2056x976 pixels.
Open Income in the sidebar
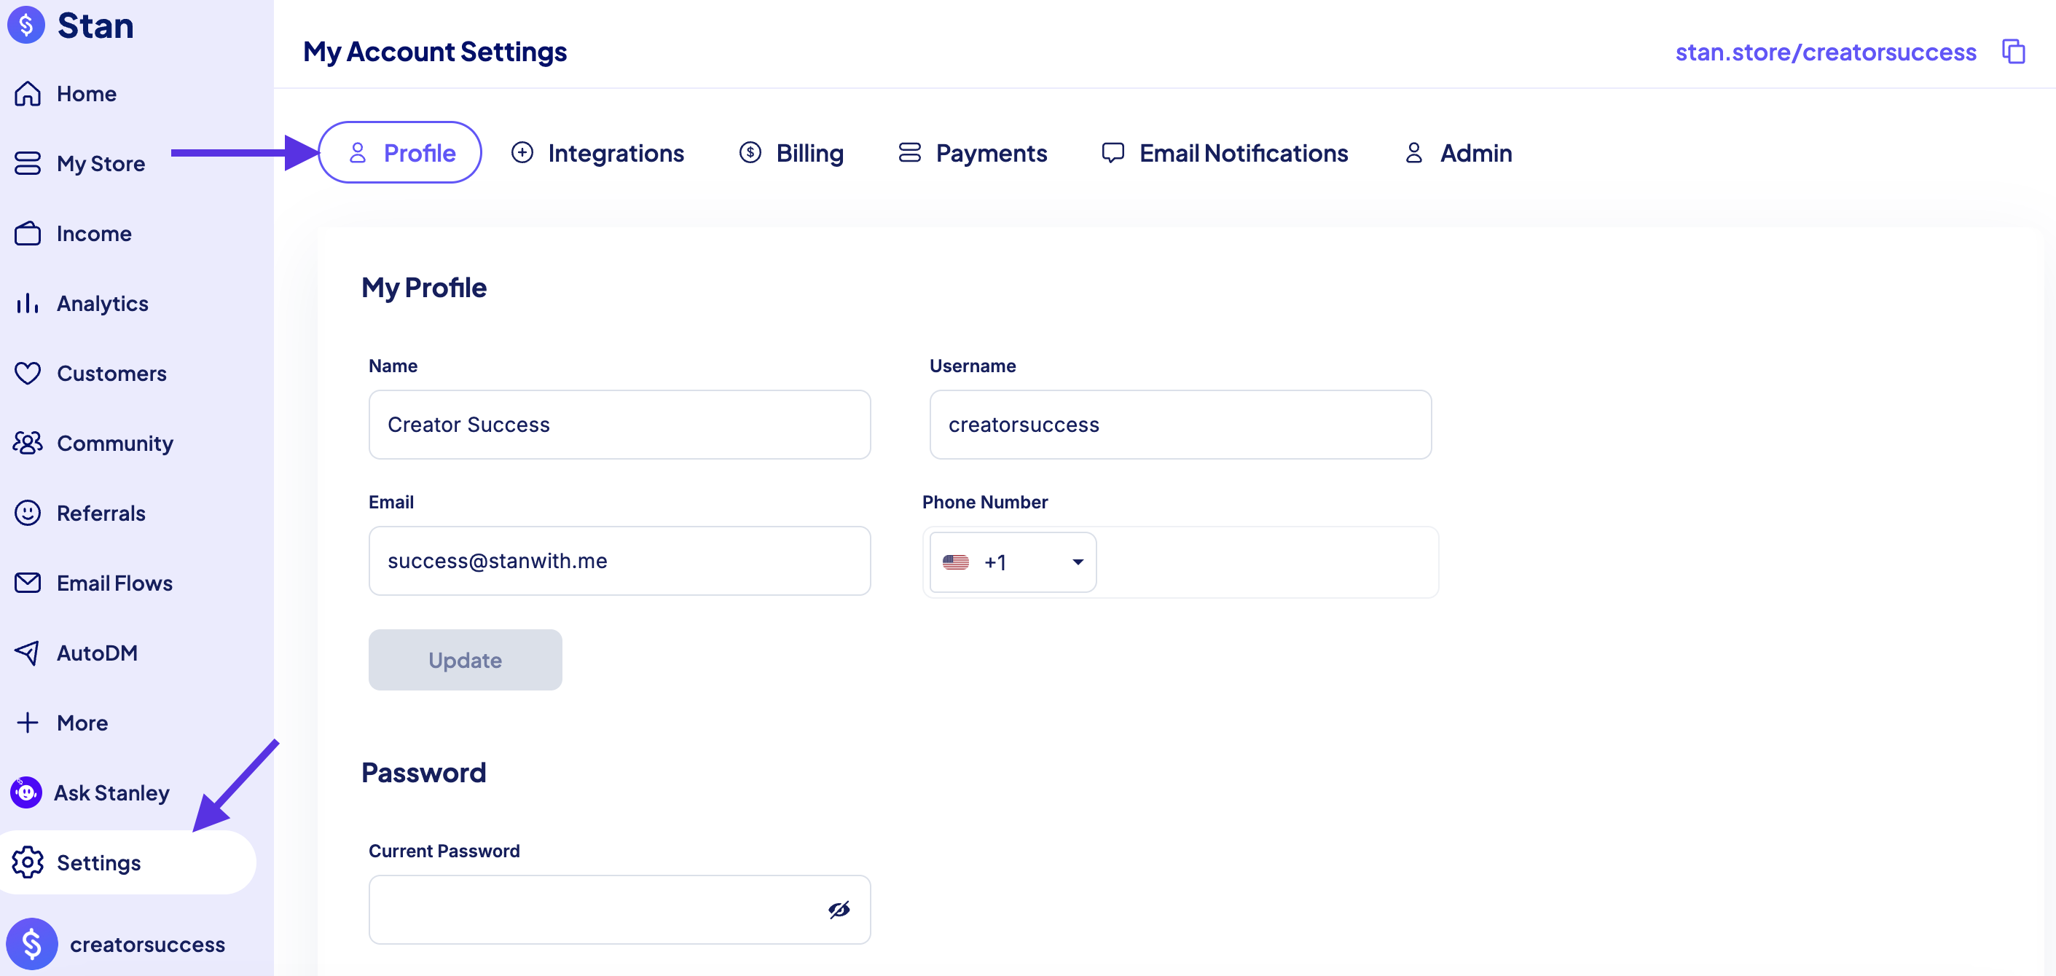93,233
